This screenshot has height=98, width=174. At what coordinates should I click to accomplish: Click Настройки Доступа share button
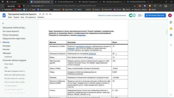(155, 15)
